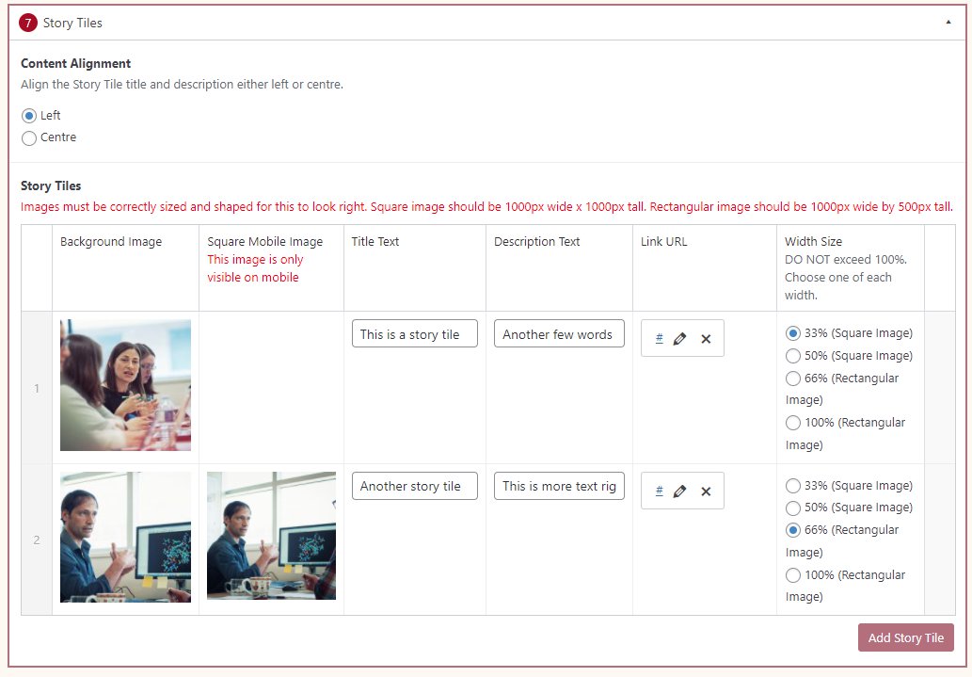Viewport: 972px width, 677px height.
Task: Focus the 'This is more text rig' description field
Action: pos(559,486)
